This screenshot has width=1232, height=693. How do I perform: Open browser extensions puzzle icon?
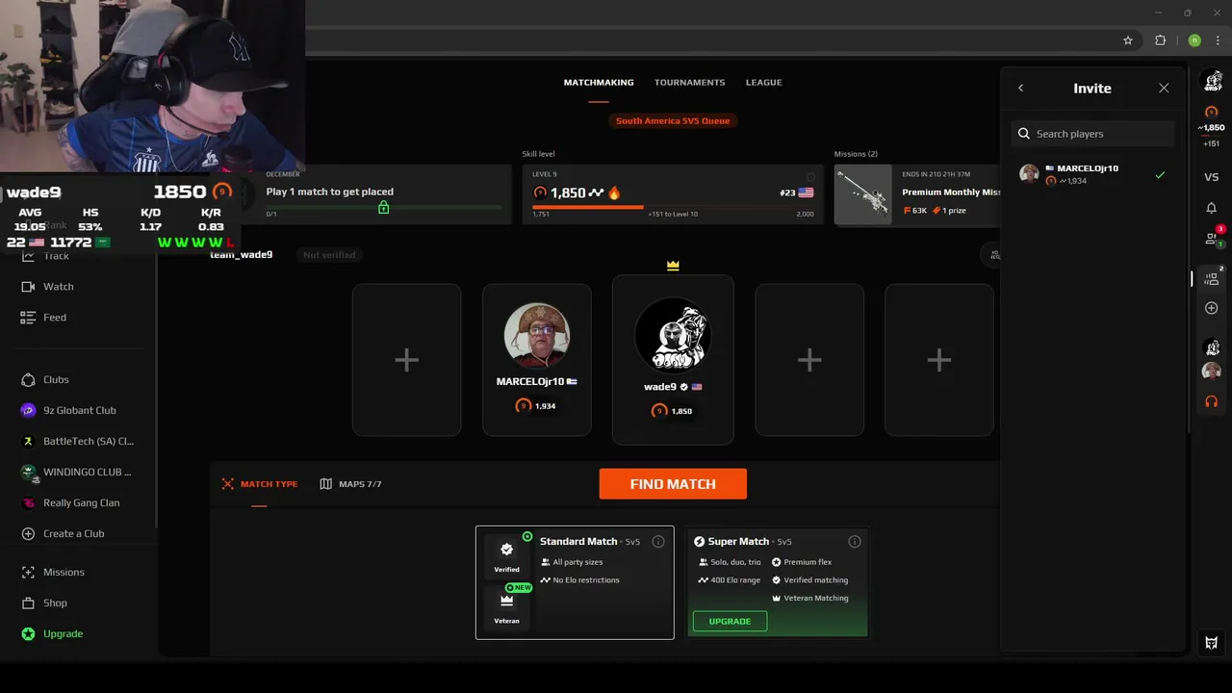coord(1160,40)
